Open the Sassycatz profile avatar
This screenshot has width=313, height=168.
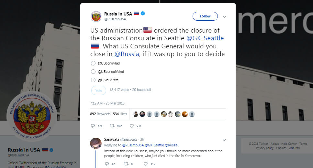click(x=96, y=143)
